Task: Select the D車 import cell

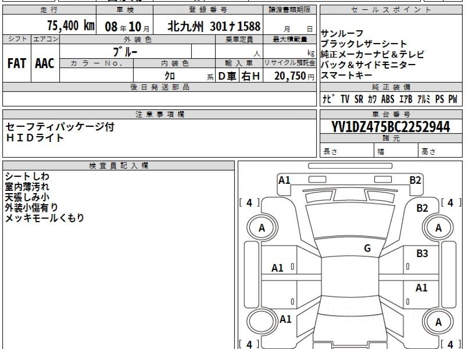Action: pos(227,76)
